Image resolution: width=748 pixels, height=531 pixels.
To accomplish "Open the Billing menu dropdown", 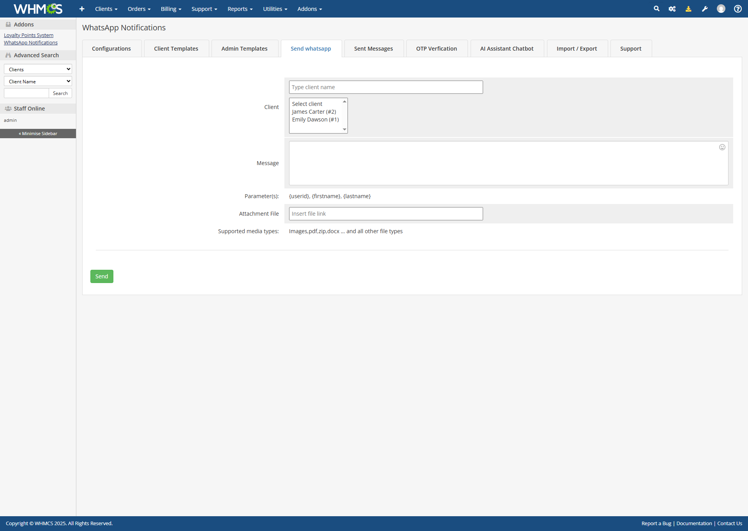I will pos(171,9).
